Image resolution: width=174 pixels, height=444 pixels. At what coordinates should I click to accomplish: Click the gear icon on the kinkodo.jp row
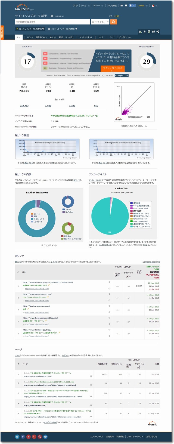pyautogui.click(x=109, y=329)
